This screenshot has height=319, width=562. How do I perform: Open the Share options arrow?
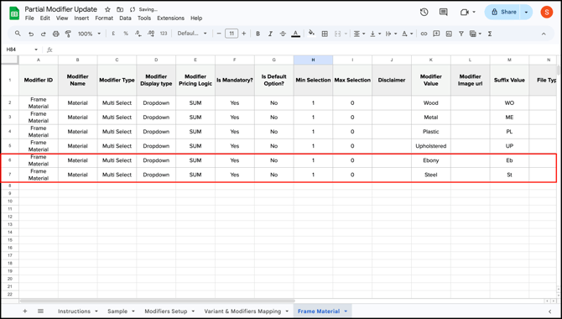[526, 13]
